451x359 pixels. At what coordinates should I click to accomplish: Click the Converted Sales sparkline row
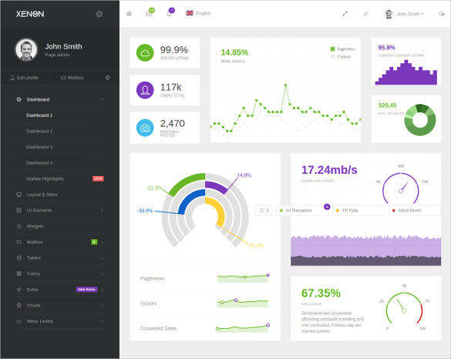205,328
